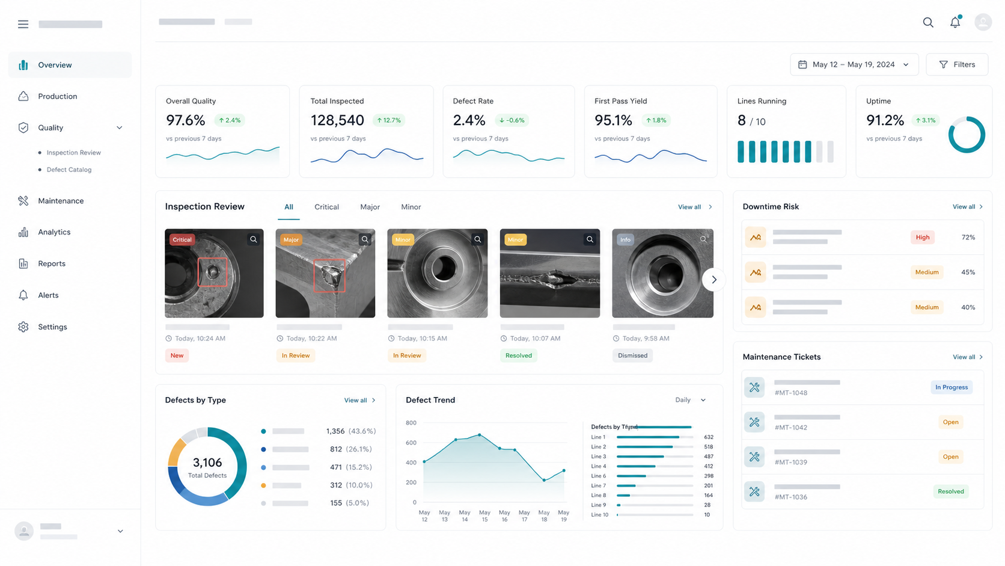Switch to the Critical inspection tab
The height and width of the screenshot is (566, 1005).
(x=326, y=207)
